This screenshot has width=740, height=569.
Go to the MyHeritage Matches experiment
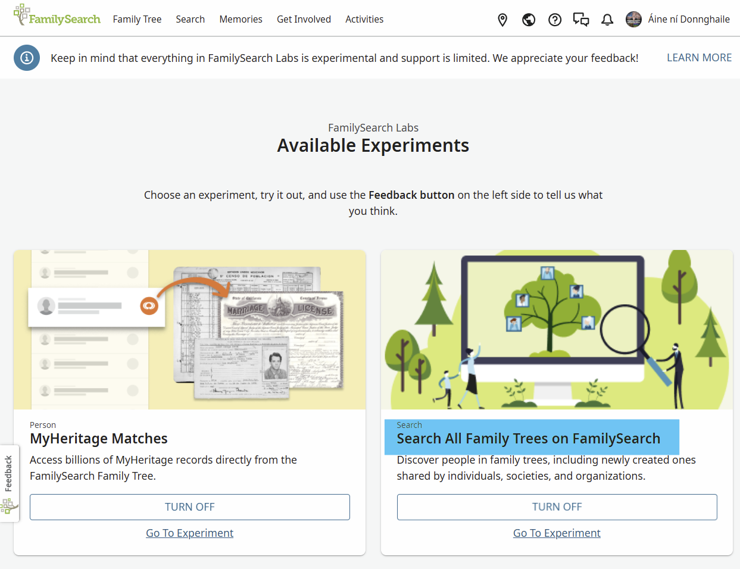190,533
